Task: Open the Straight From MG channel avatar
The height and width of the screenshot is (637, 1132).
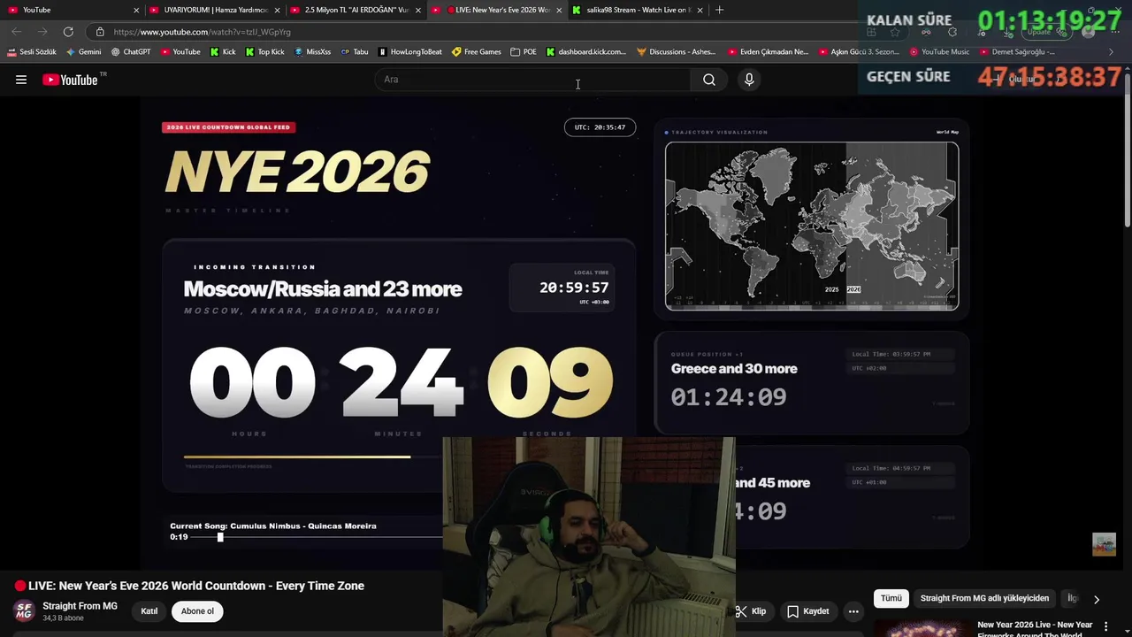Action: (24, 610)
